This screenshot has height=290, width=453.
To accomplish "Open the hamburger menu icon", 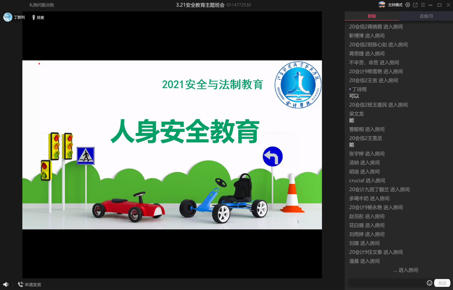I will [x=423, y=5].
